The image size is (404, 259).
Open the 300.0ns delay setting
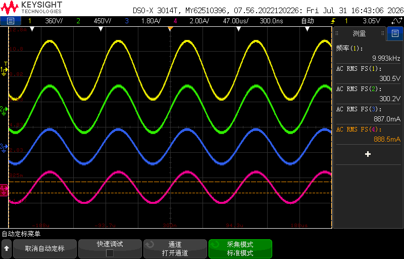[271, 21]
